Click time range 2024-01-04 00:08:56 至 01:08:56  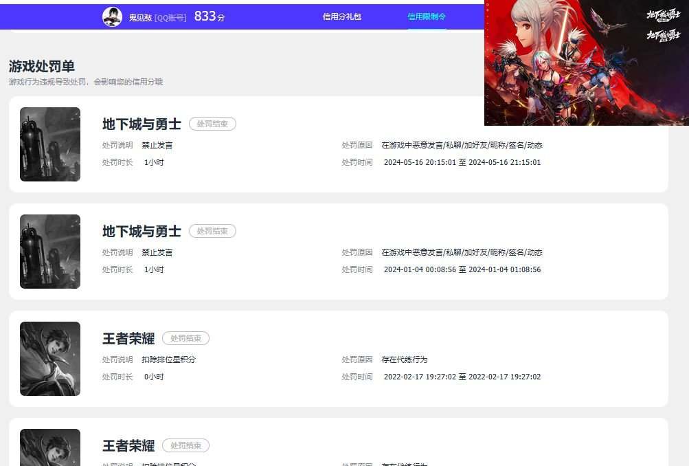point(462,269)
